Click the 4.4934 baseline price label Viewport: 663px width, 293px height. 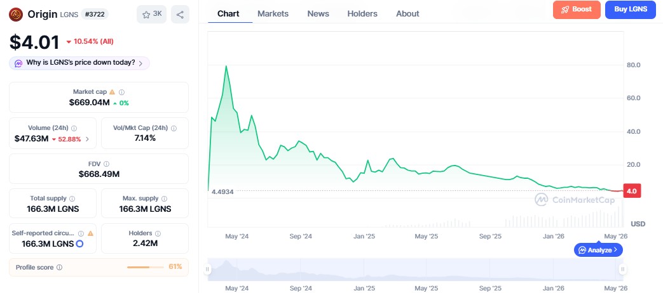coord(222,192)
